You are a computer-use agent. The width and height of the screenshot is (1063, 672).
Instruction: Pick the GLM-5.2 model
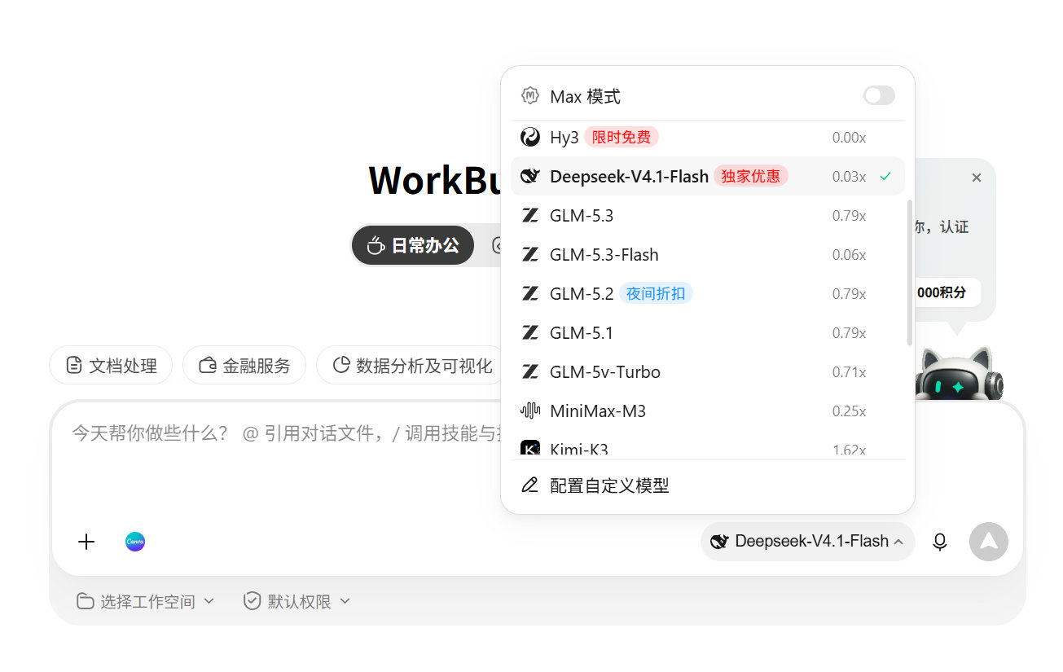(x=707, y=293)
